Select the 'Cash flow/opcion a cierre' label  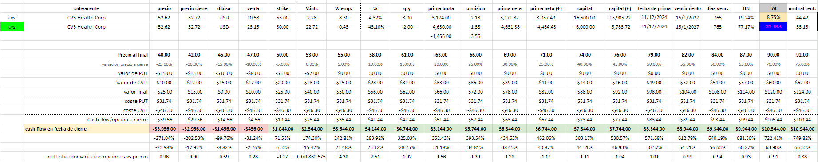pyautogui.click(x=117, y=120)
